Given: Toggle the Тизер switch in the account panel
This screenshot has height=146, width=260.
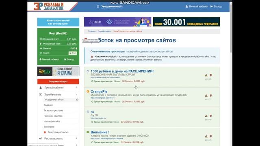Looking at the screenshot, I should tap(73, 53).
